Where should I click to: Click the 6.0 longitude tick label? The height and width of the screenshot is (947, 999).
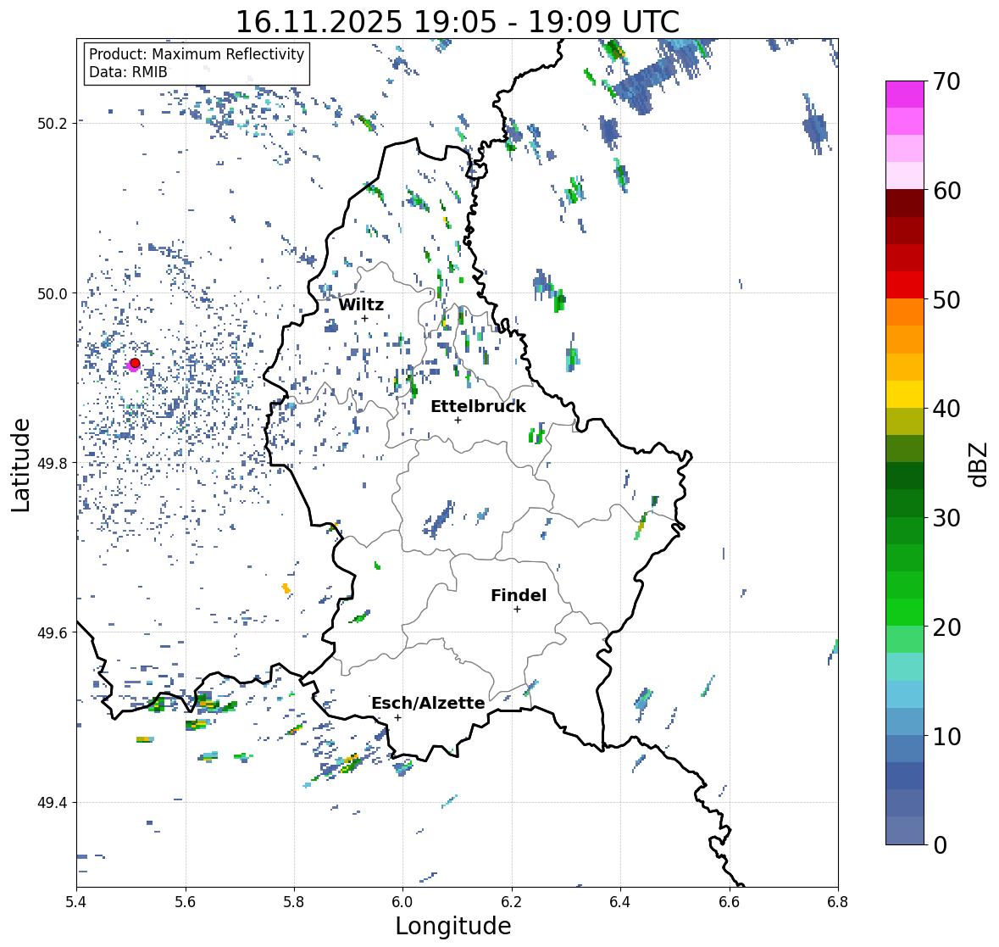coord(402,902)
